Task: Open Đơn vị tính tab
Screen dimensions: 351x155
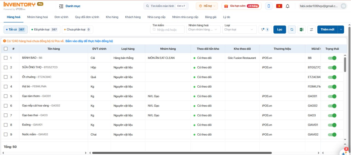Action: 61,17
